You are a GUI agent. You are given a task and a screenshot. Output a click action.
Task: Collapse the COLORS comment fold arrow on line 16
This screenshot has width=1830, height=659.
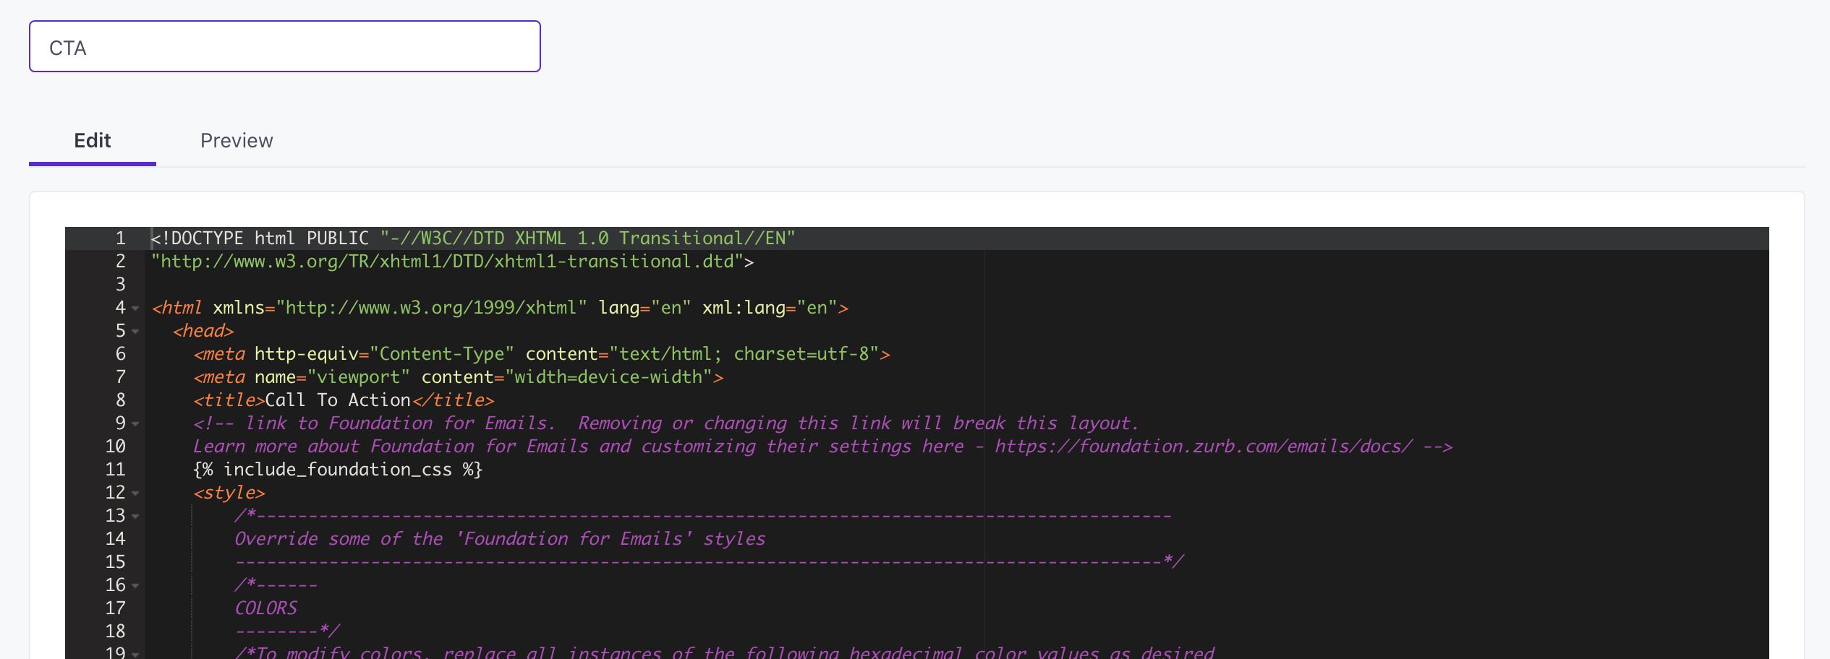coord(135,586)
